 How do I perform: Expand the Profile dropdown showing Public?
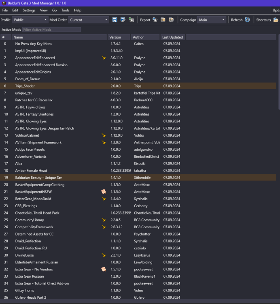30,20
